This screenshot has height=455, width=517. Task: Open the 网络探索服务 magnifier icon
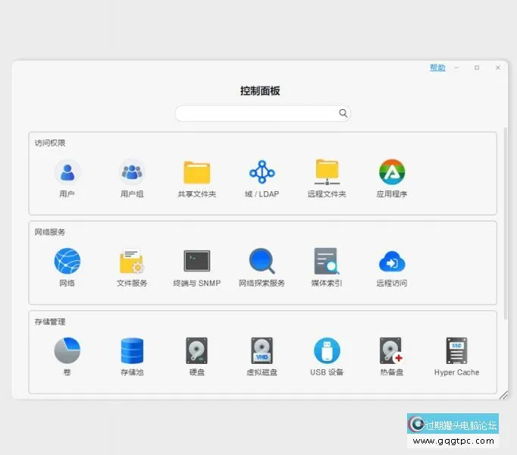point(262,261)
